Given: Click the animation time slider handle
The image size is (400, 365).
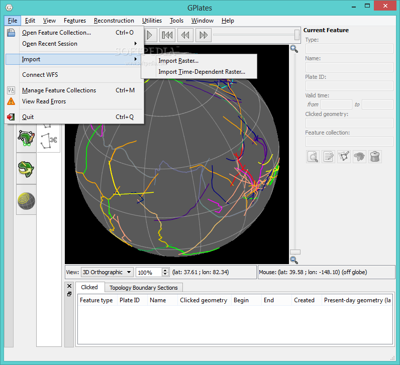Looking at the screenshot, I should pos(296,35).
